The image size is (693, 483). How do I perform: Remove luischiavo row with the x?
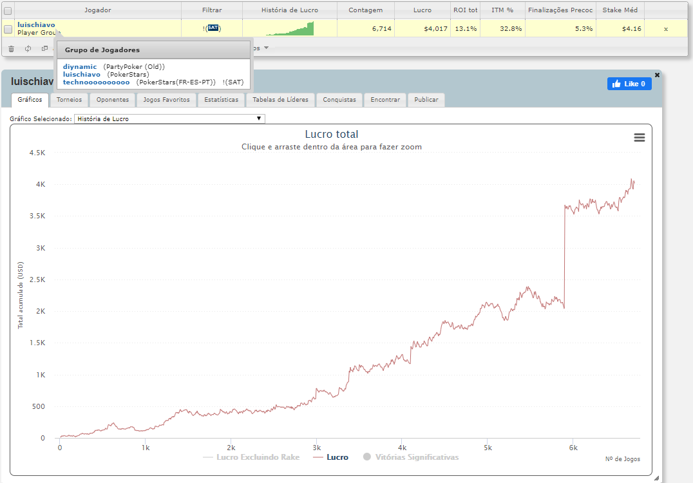pos(665,29)
